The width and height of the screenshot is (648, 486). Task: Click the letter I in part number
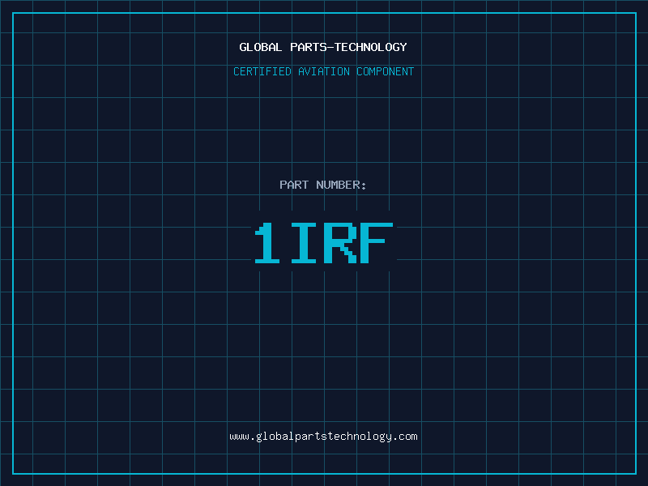click(304, 243)
